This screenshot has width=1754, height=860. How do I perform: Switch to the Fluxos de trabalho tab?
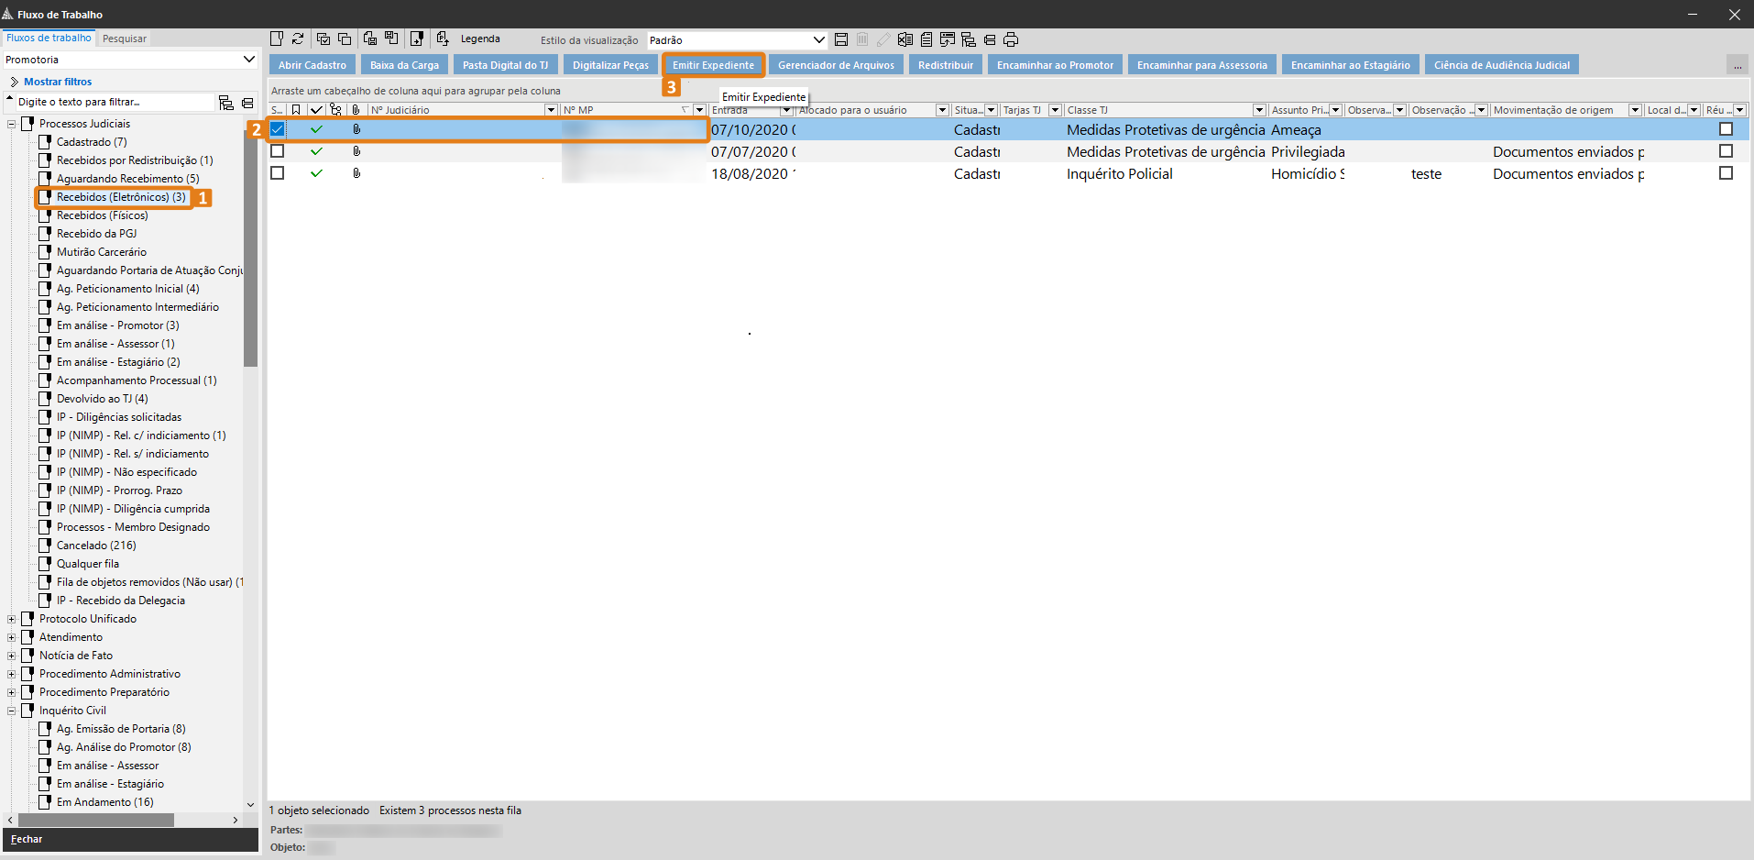coord(49,38)
